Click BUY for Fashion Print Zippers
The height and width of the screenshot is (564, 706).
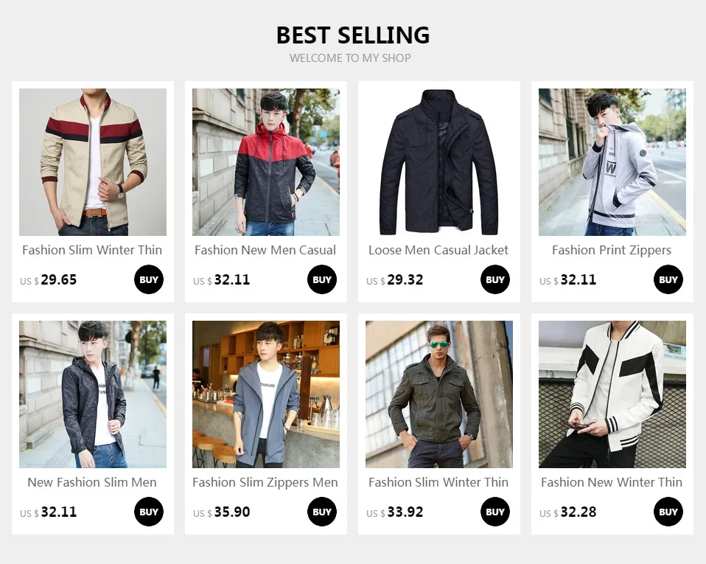(x=668, y=279)
